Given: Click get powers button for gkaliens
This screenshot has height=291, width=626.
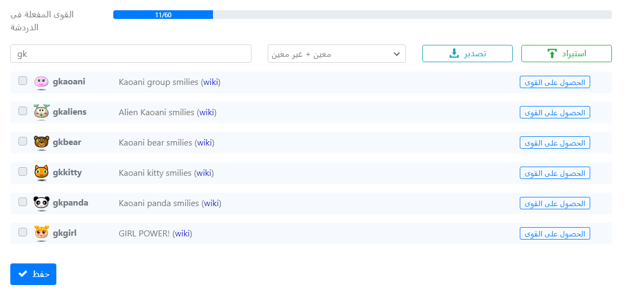Looking at the screenshot, I should 554,113.
